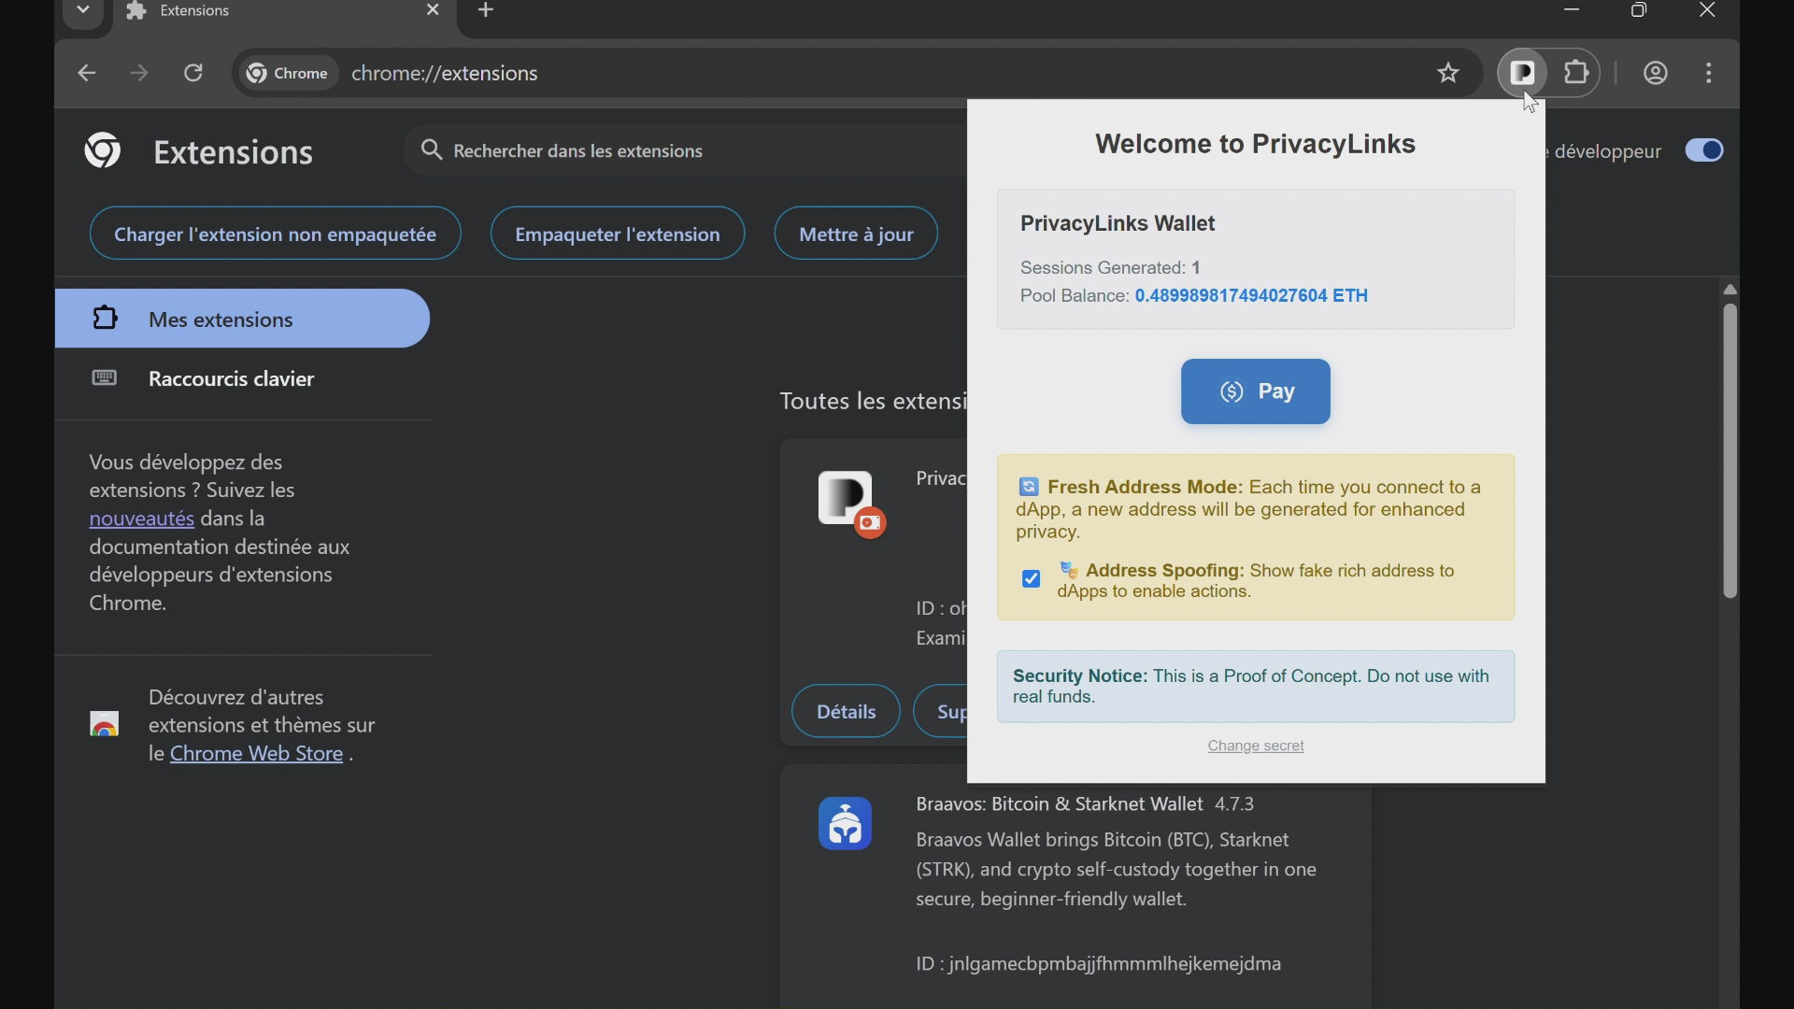Open the PrivacyLinks extension toolbar icon
Image resolution: width=1794 pixels, height=1009 pixels.
tap(1523, 73)
